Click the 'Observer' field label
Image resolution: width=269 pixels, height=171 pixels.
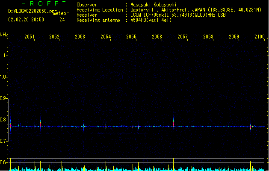(87, 5)
